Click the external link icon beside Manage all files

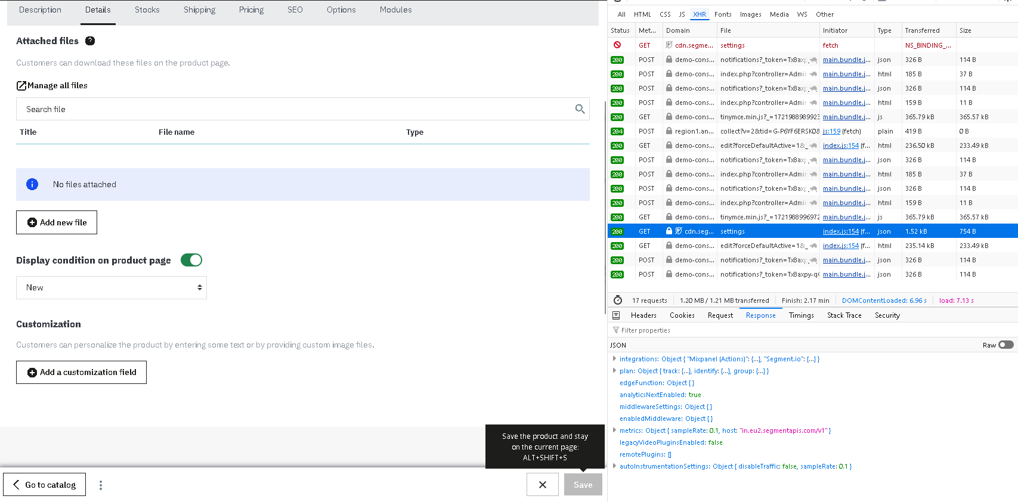(x=21, y=86)
